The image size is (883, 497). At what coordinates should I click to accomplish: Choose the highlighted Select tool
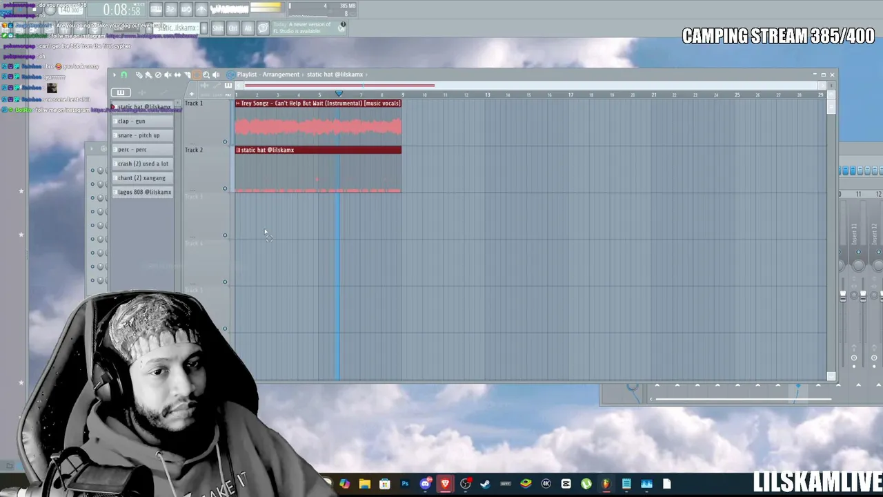197,75
